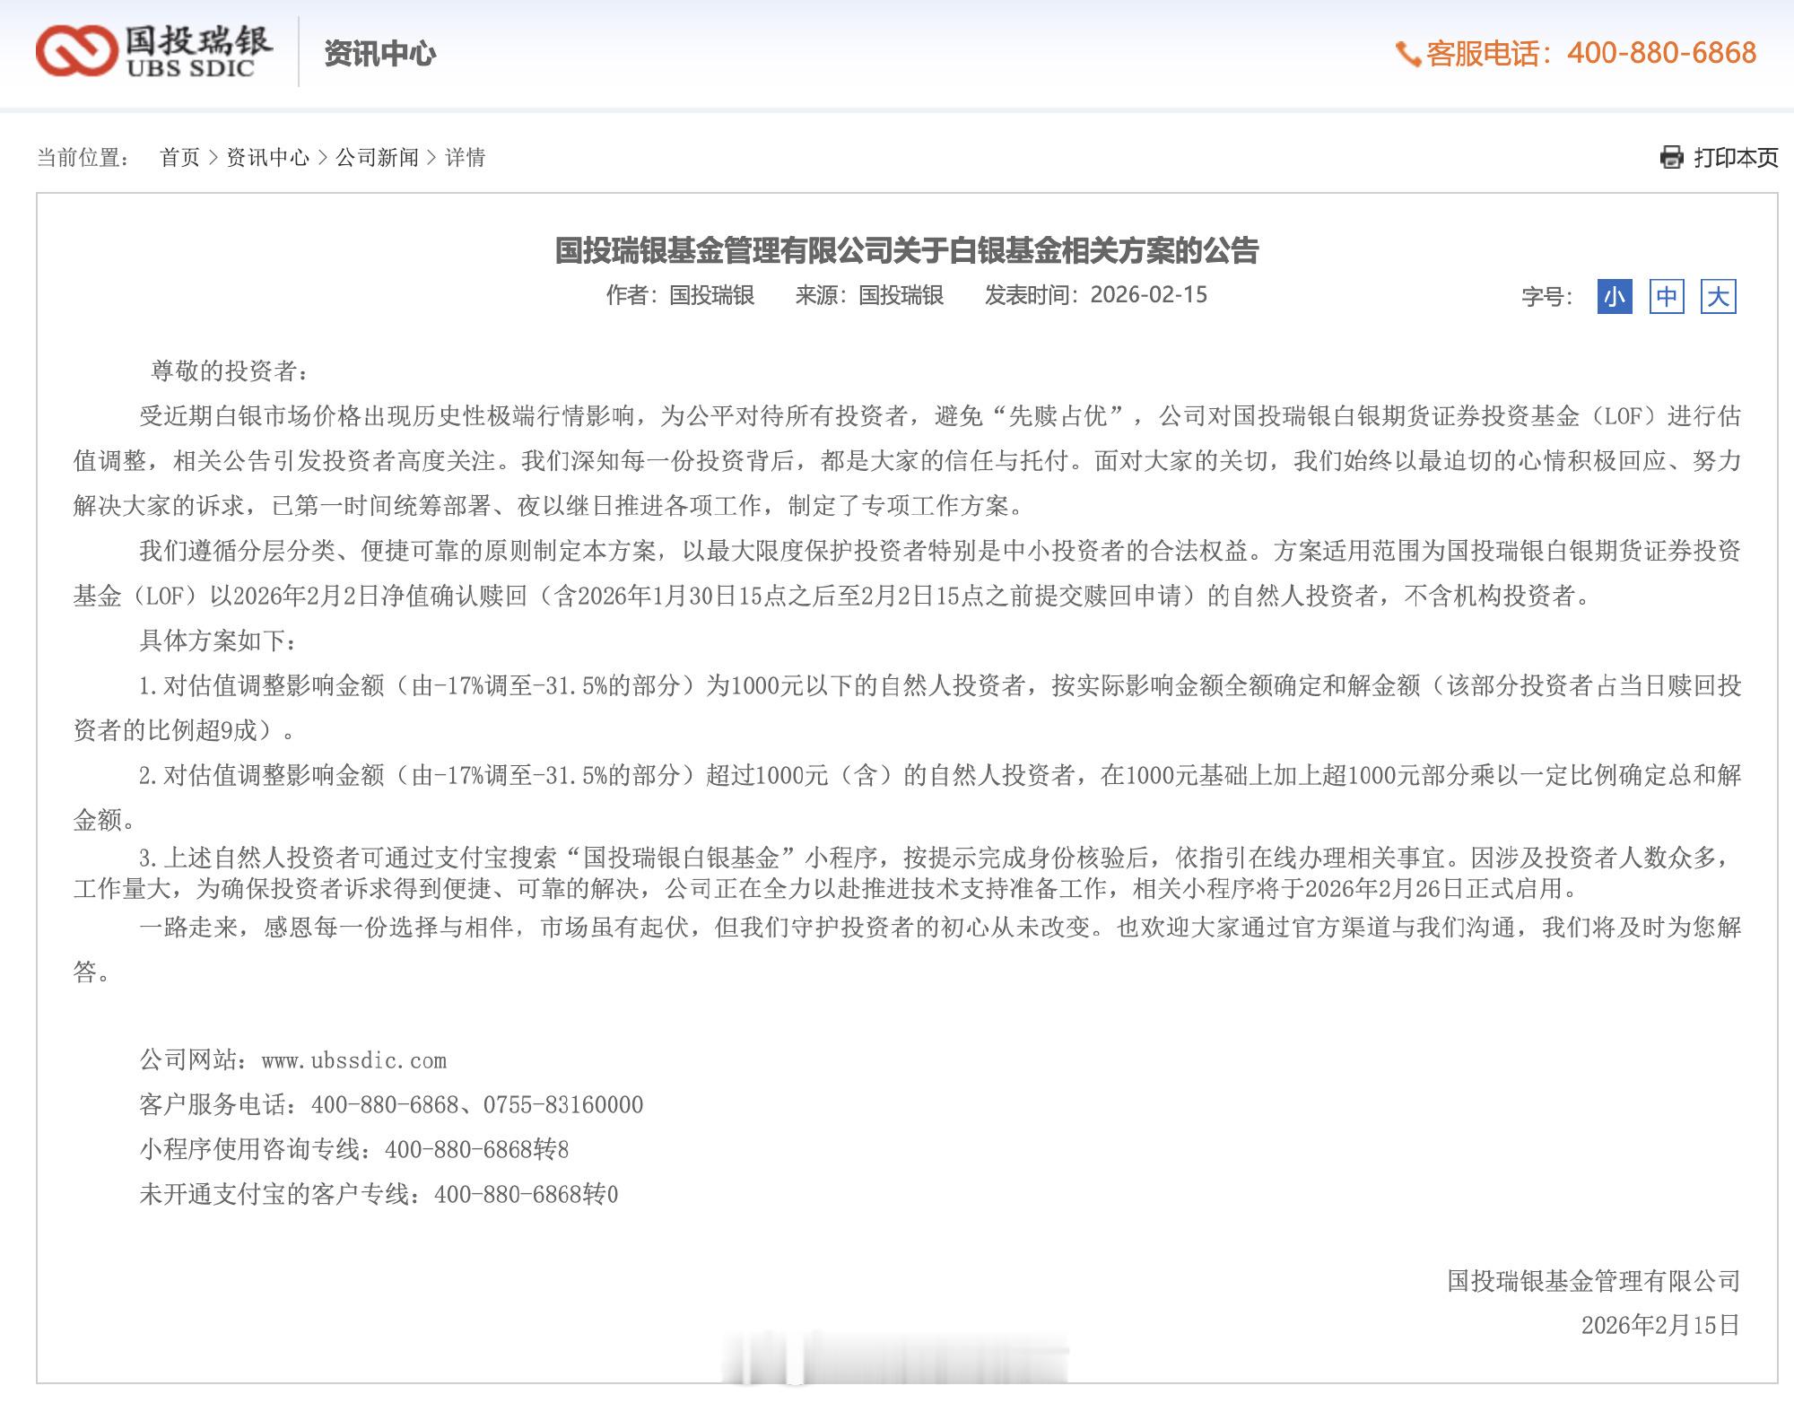Click the 资讯中心 header title
This screenshot has height=1403, width=1794.
pyautogui.click(x=379, y=54)
